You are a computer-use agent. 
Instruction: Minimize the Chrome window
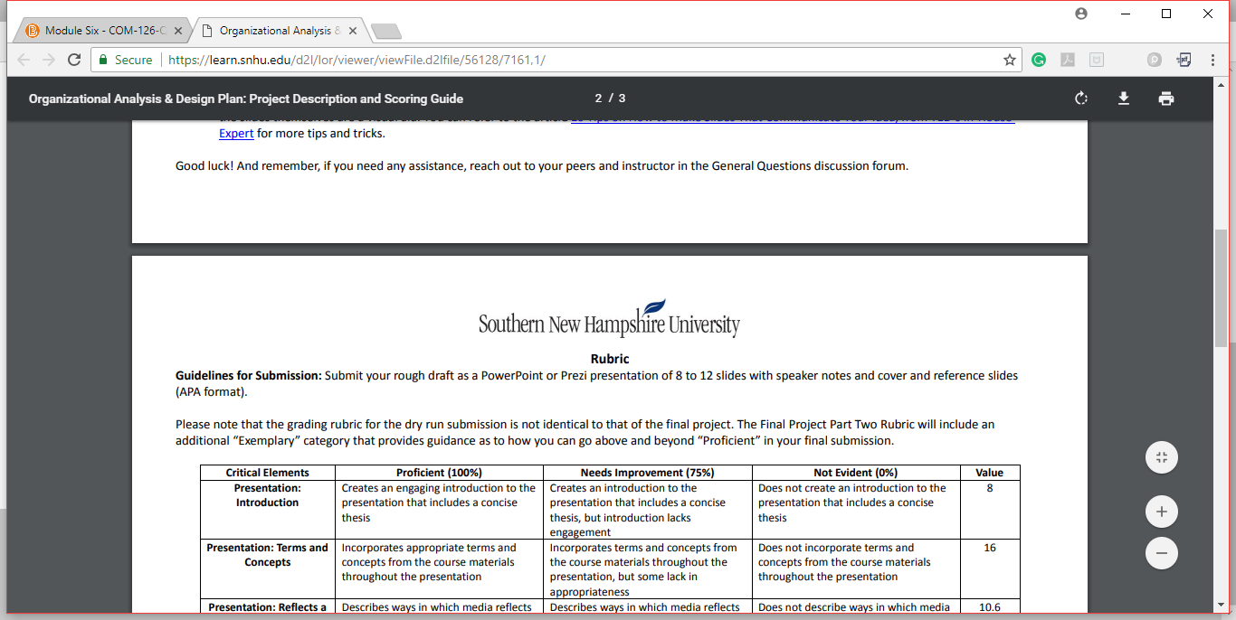[1125, 14]
